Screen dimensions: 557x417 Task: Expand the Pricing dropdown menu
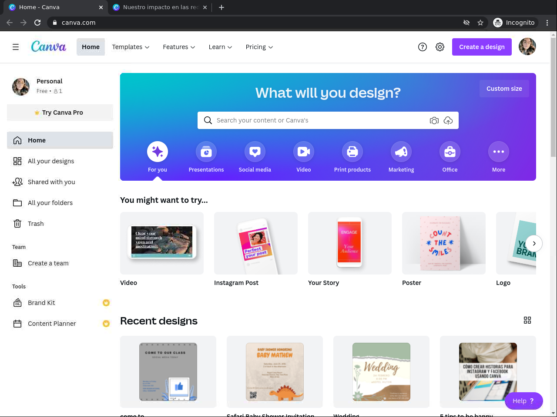[259, 47]
